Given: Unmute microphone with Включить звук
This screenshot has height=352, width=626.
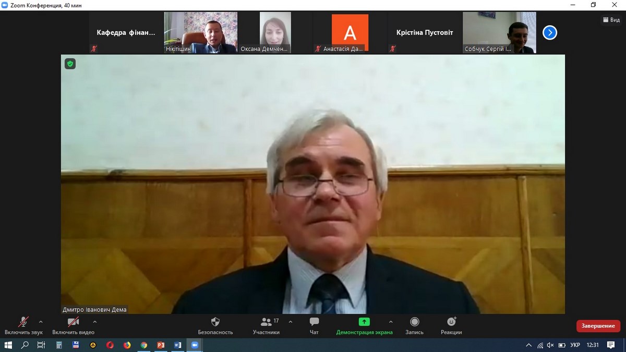Looking at the screenshot, I should [23, 325].
